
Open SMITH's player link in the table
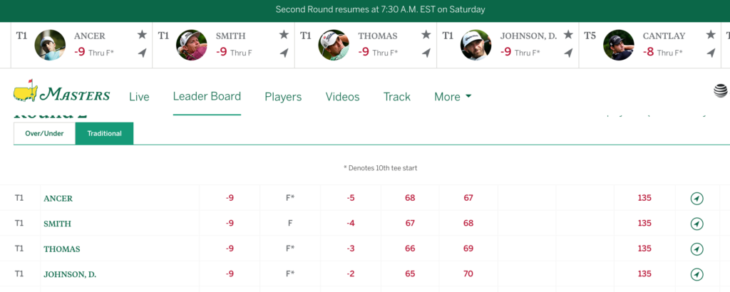click(x=57, y=224)
